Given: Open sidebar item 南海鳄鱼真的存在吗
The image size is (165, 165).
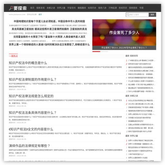Looking at the screenshot, I should point(136,121).
